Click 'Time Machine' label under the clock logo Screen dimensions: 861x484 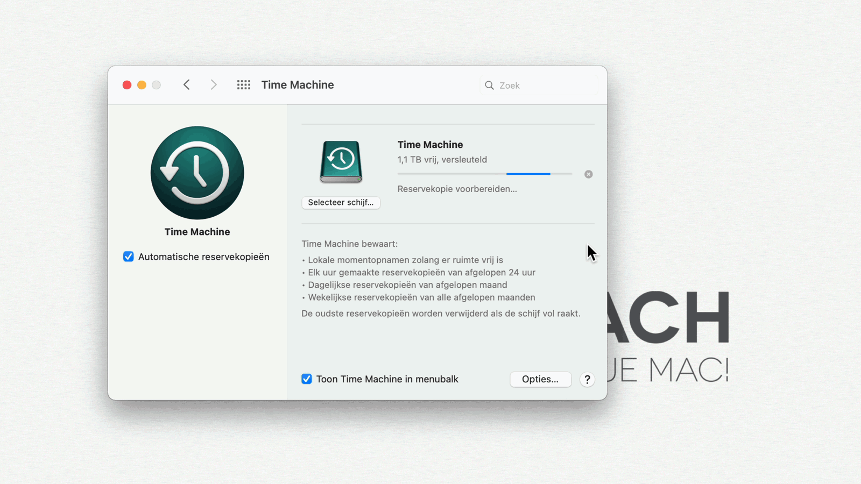(197, 232)
